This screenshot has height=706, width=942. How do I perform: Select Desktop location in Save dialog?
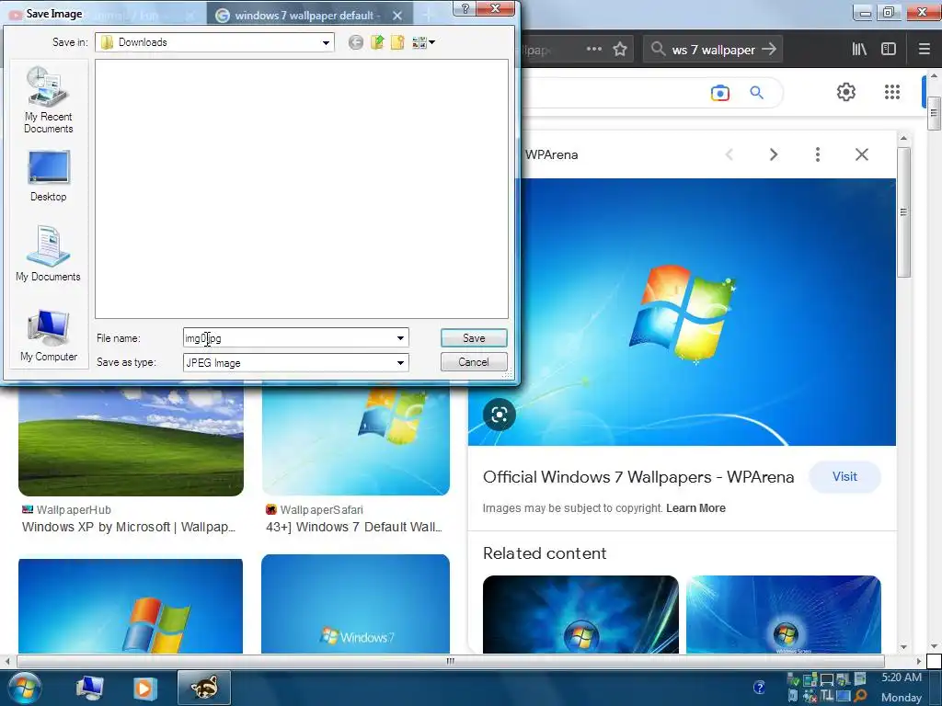(x=48, y=176)
